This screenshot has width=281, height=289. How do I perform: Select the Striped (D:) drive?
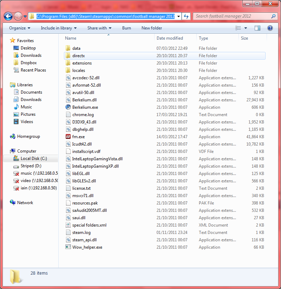point(31,166)
